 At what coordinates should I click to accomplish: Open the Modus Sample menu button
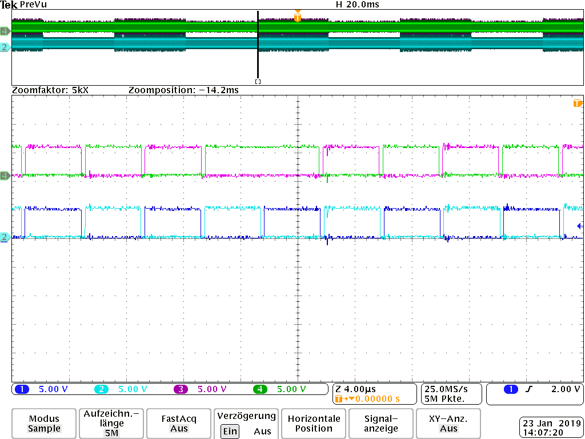click(44, 424)
